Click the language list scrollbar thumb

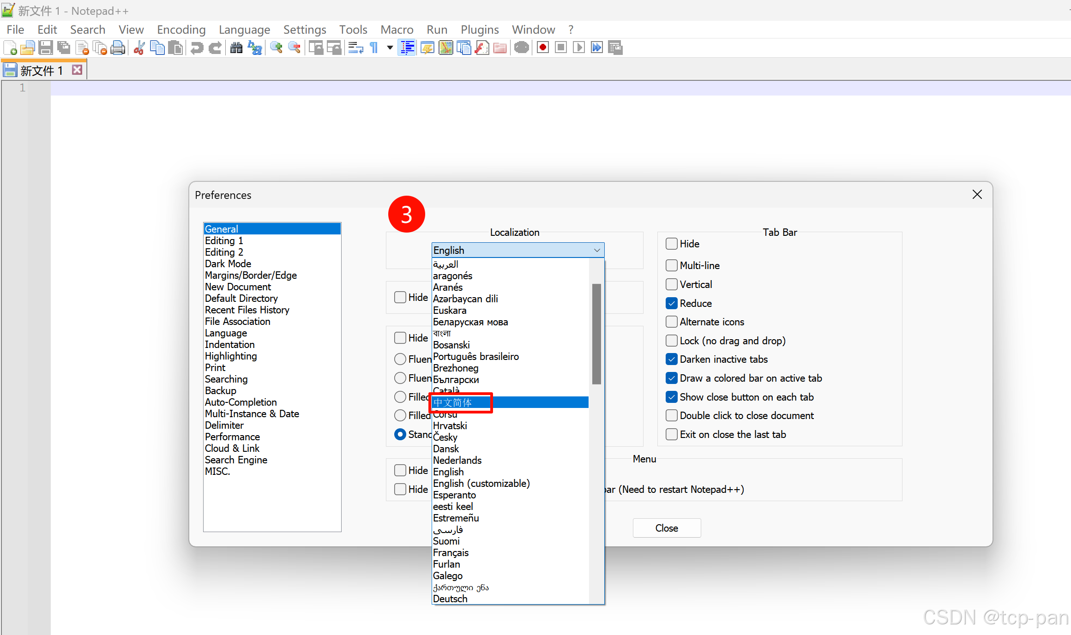(596, 334)
